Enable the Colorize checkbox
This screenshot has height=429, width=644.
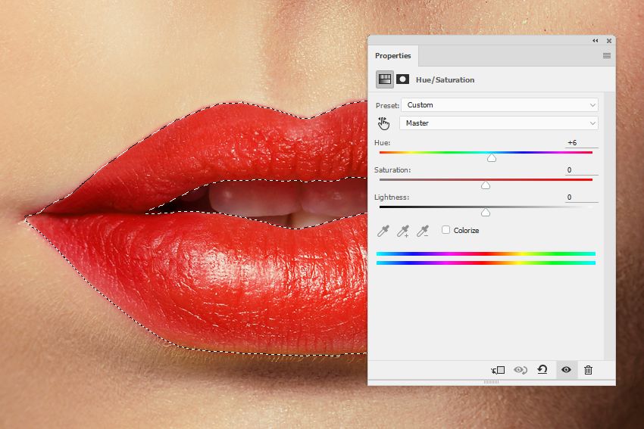445,230
